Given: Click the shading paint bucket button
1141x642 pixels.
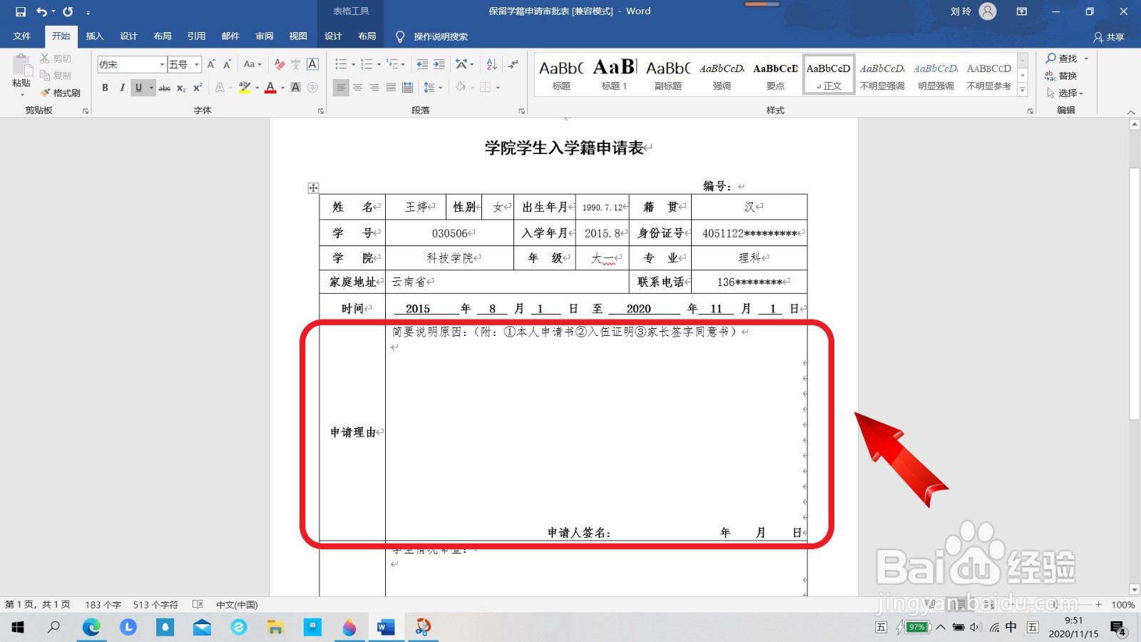Looking at the screenshot, I should click(x=461, y=88).
